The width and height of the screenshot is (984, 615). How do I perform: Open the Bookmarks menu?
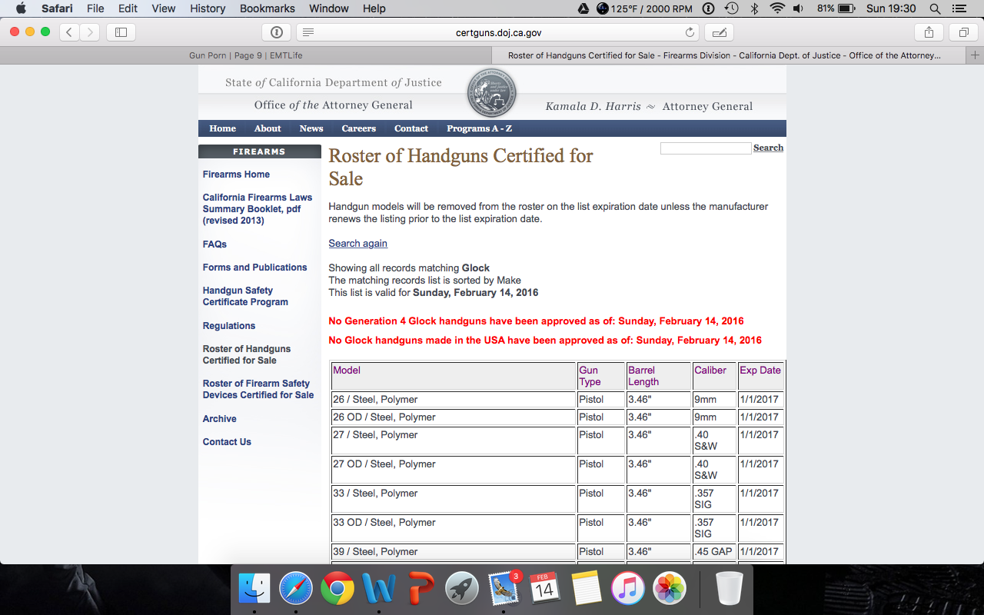pos(268,8)
